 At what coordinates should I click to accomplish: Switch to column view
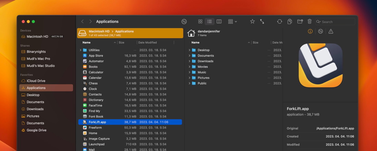tap(219, 22)
